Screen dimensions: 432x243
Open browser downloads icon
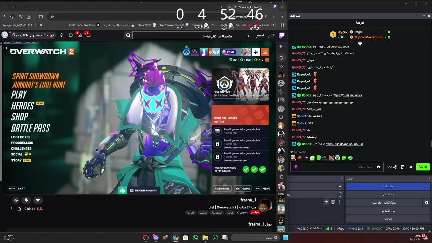[29, 17]
